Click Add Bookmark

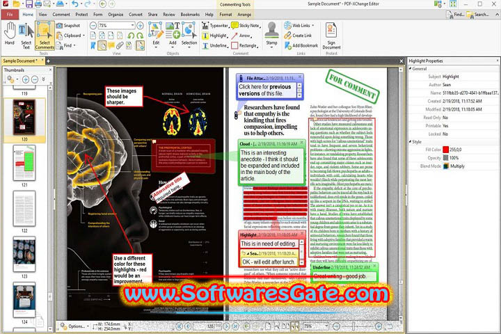pyautogui.click(x=301, y=46)
